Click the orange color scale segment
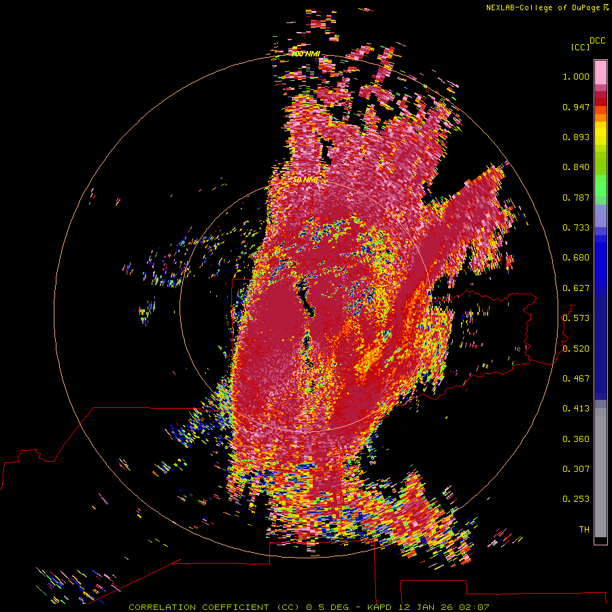 click(600, 114)
